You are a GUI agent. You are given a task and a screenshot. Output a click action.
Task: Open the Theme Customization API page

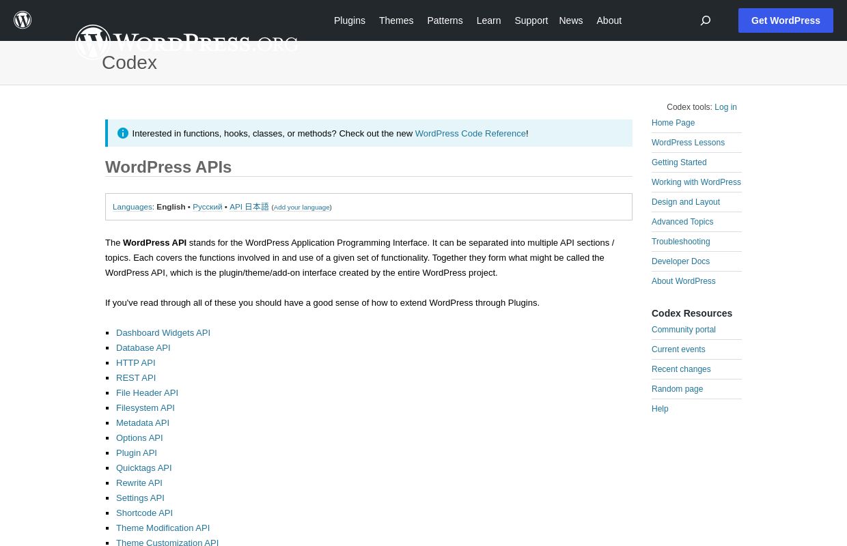coord(167,543)
